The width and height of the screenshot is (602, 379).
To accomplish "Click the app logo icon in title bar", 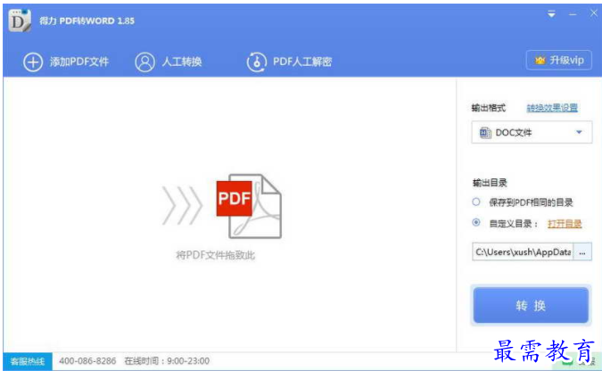I will [20, 21].
